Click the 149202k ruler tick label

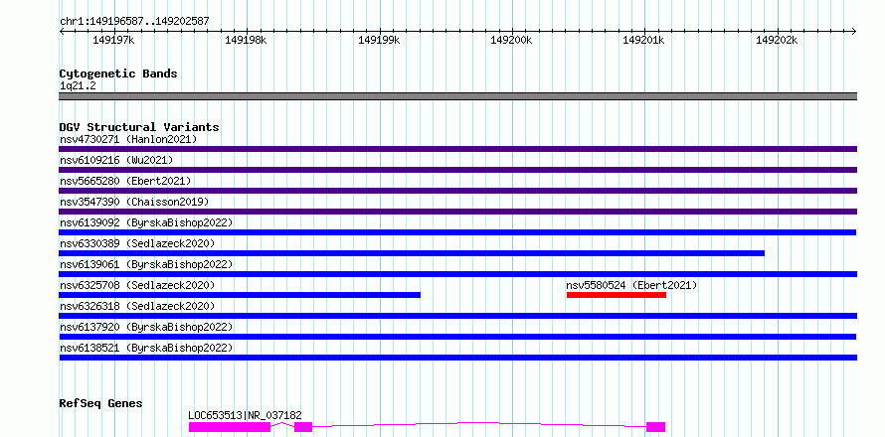click(777, 40)
